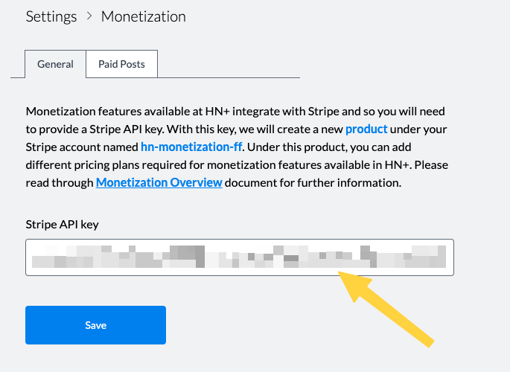Click the 'document for further information' text
Screen dimensions: 510x372
[313, 182]
